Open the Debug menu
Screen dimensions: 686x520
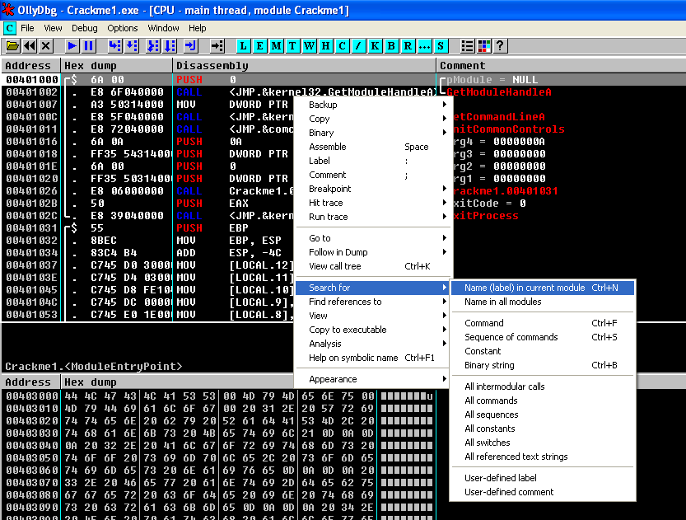click(x=85, y=28)
